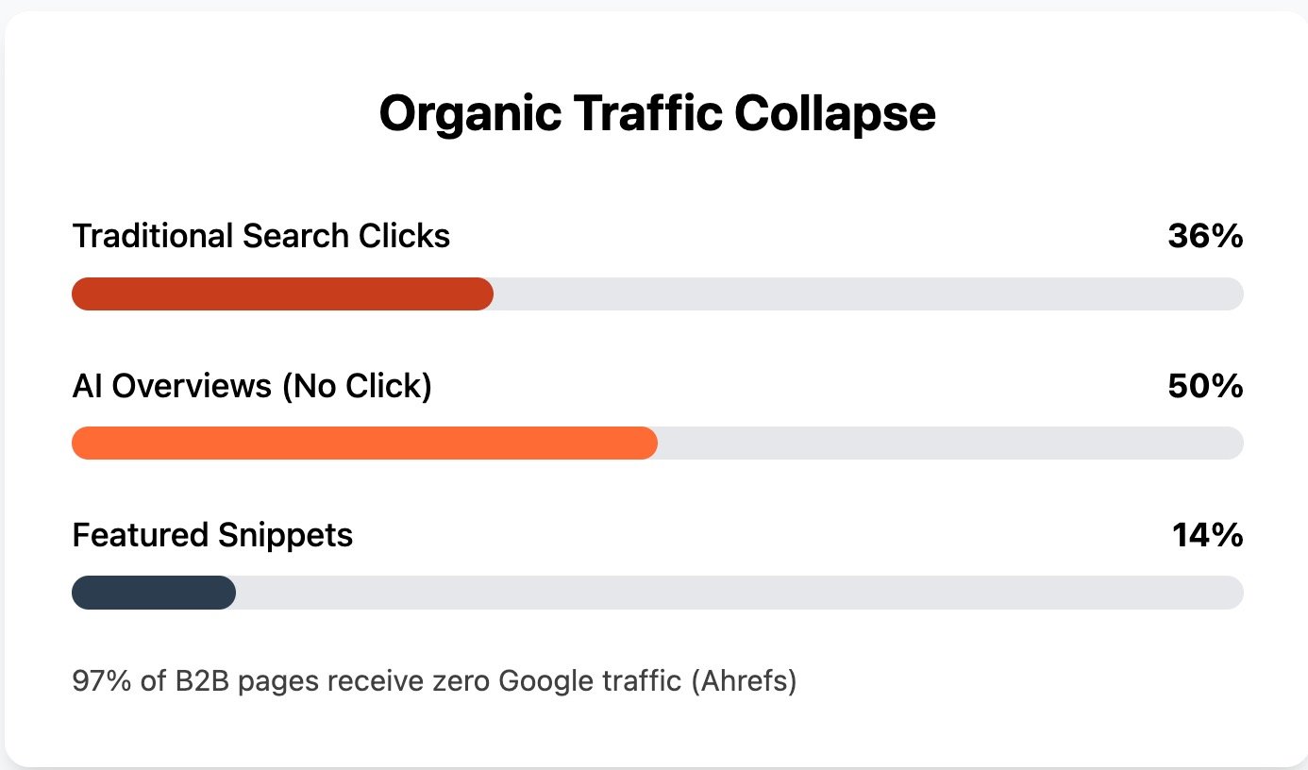This screenshot has width=1308, height=770.
Task: Click the gray unfilled part of the Featured Snippets bar
Action: click(740, 593)
